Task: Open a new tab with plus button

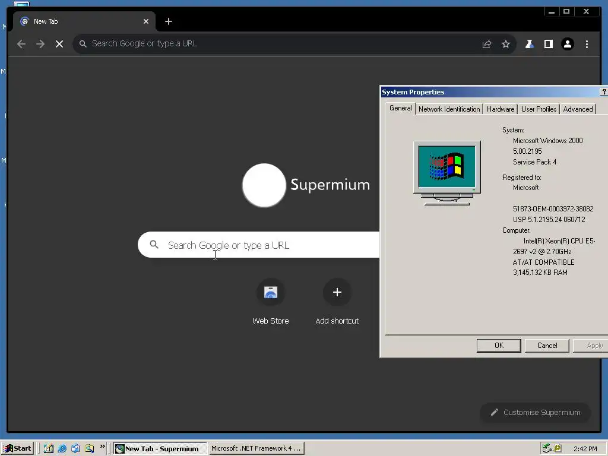Action: [168, 21]
